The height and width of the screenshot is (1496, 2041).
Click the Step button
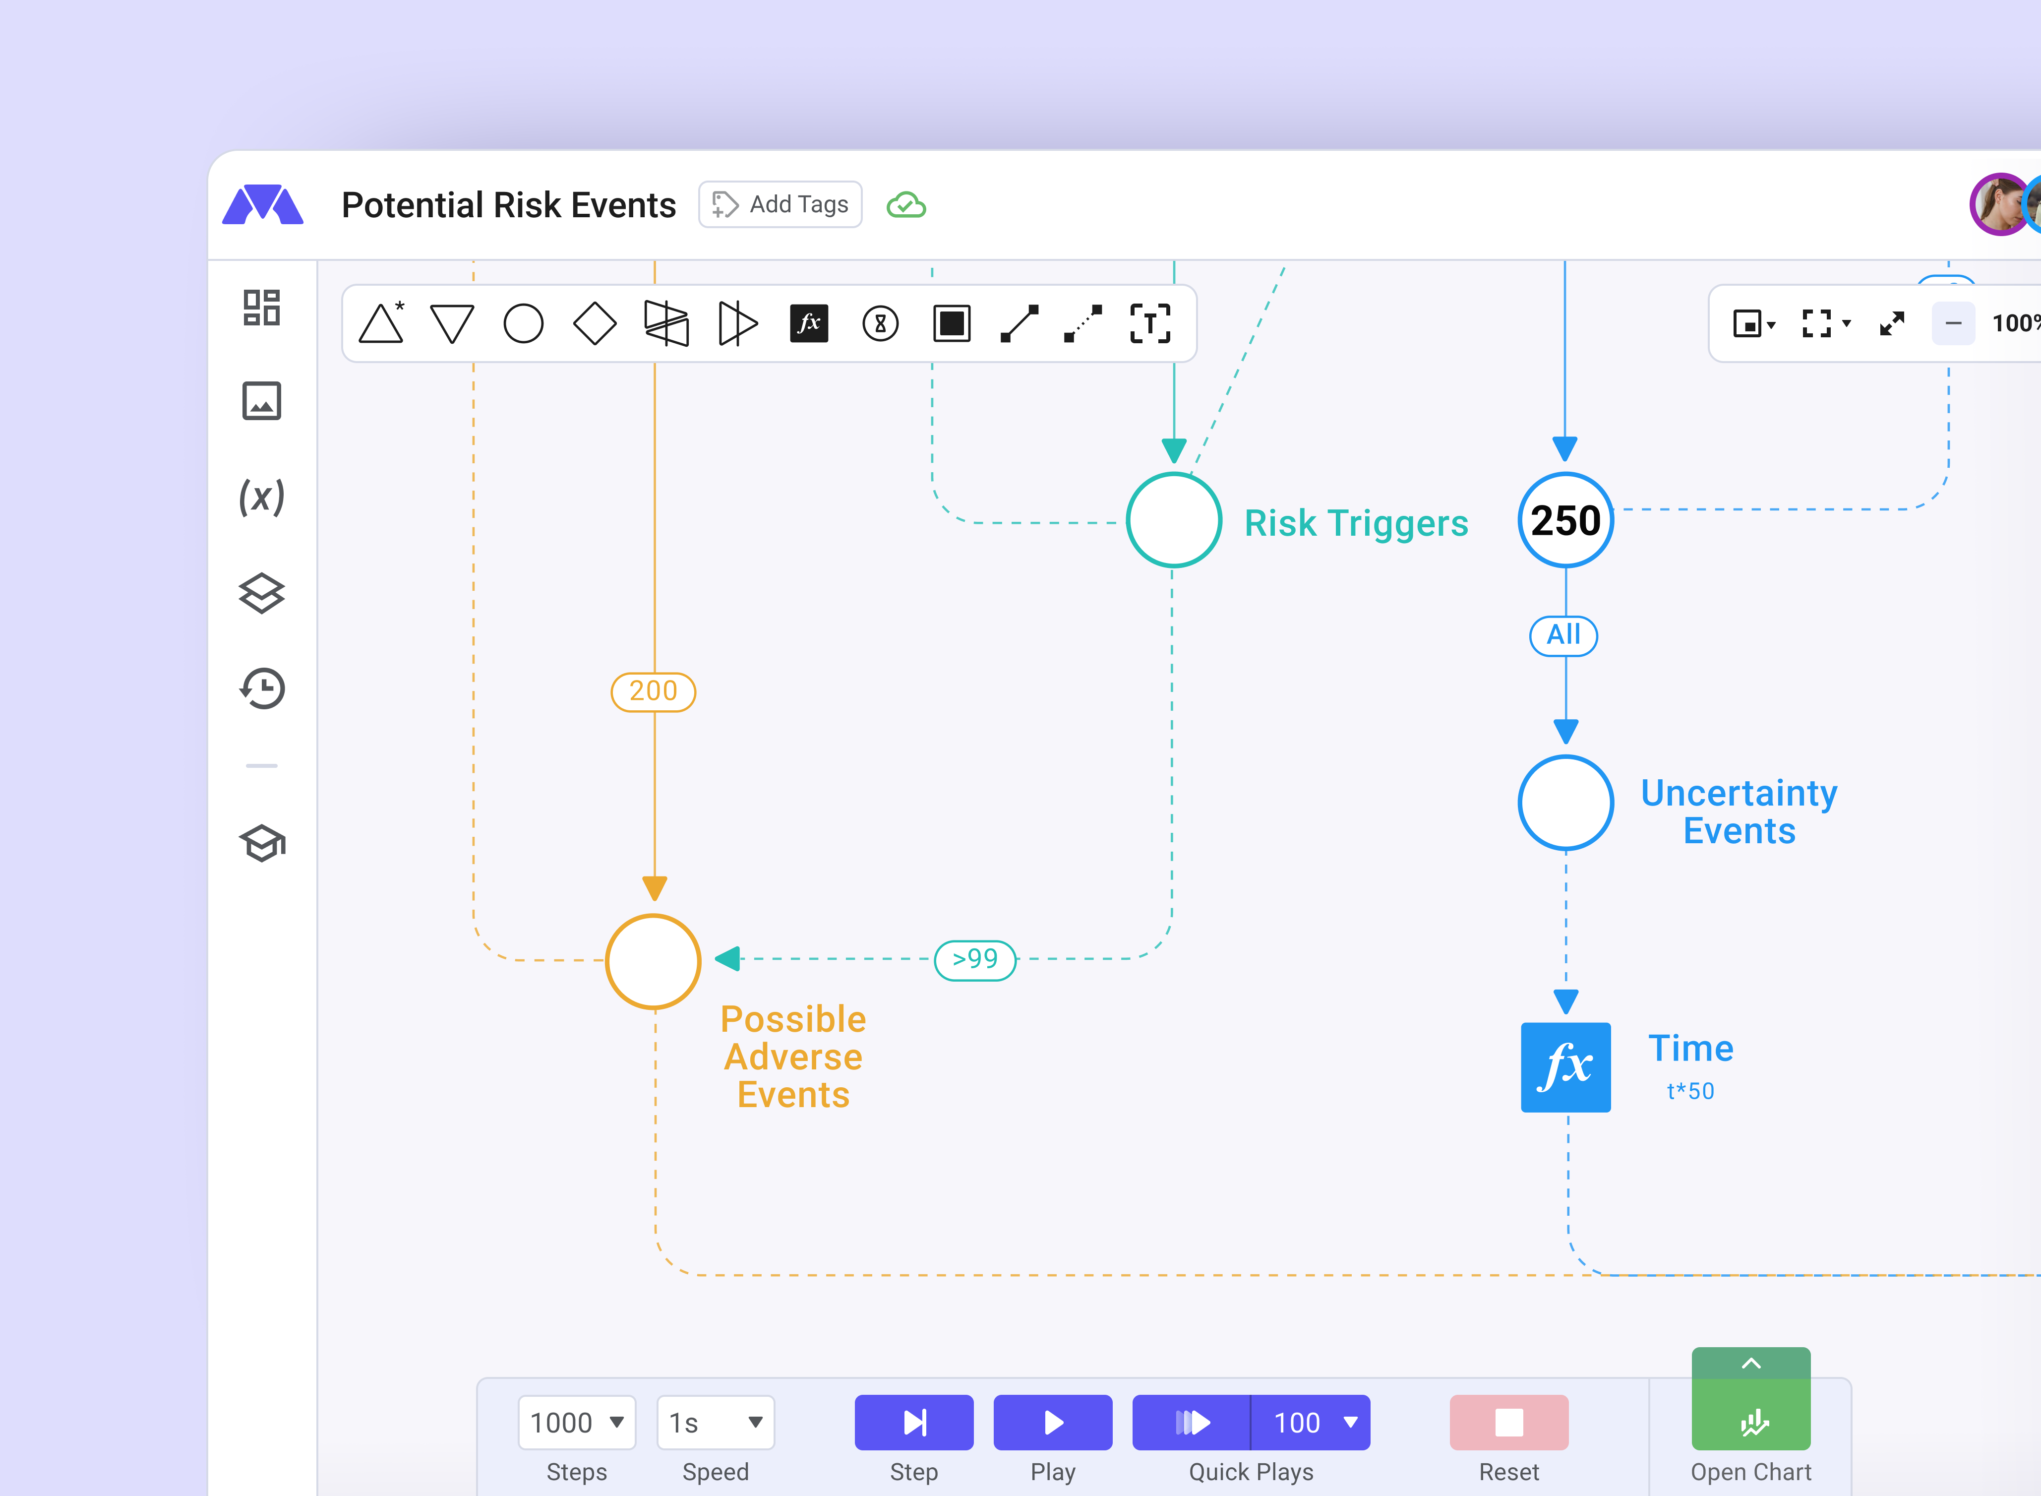(914, 1422)
